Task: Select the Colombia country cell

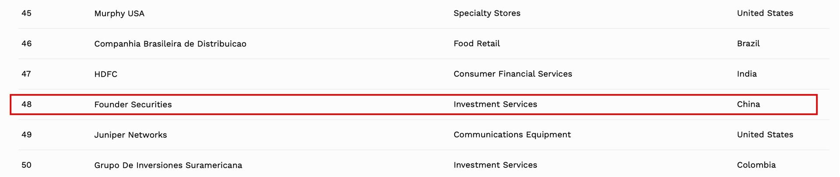Action: point(756,165)
